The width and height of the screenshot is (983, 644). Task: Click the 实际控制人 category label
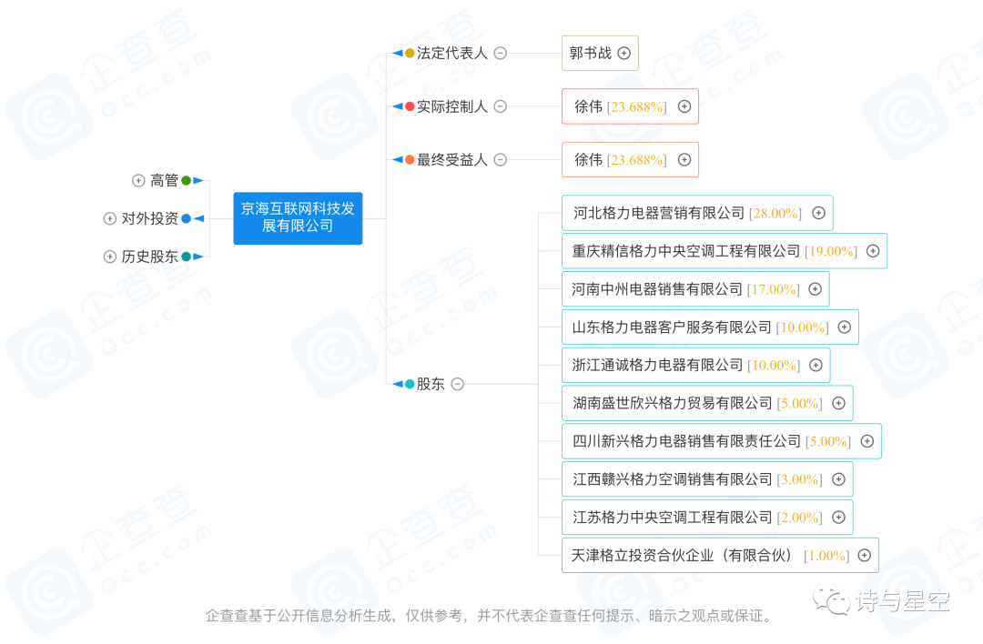452,106
